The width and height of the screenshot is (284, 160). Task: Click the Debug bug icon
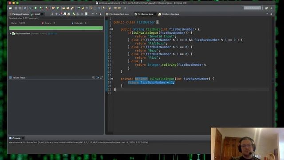coord(30,8)
